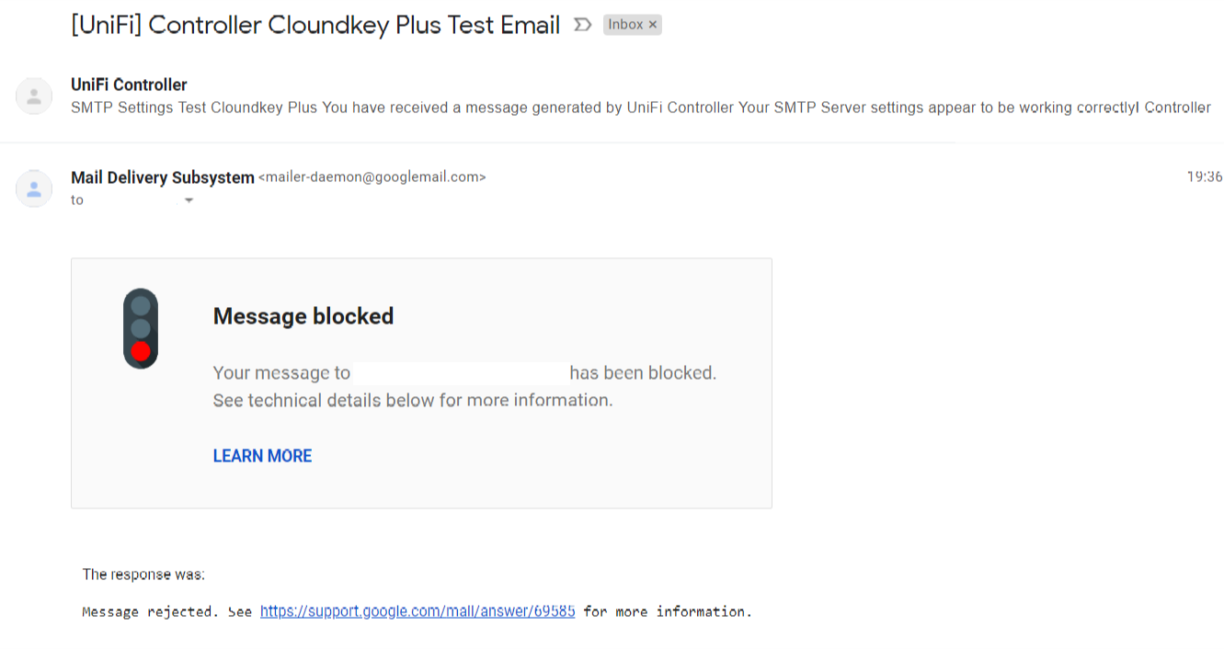Click the Mail Delivery Subsystem avatar
Viewport: 1224px width, 649px height.
coord(34,188)
